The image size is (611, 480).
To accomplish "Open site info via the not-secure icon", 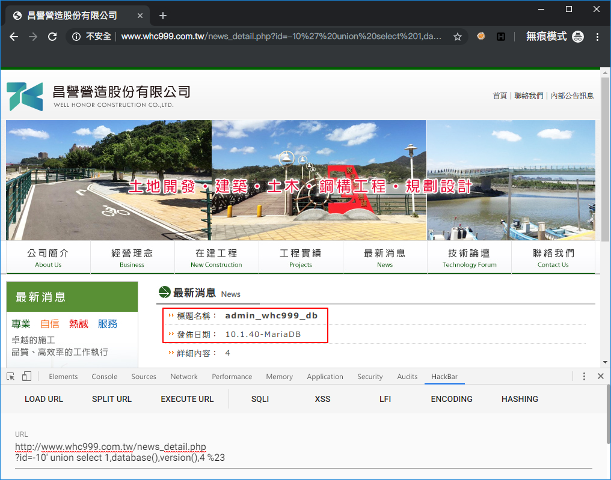I will [x=76, y=37].
